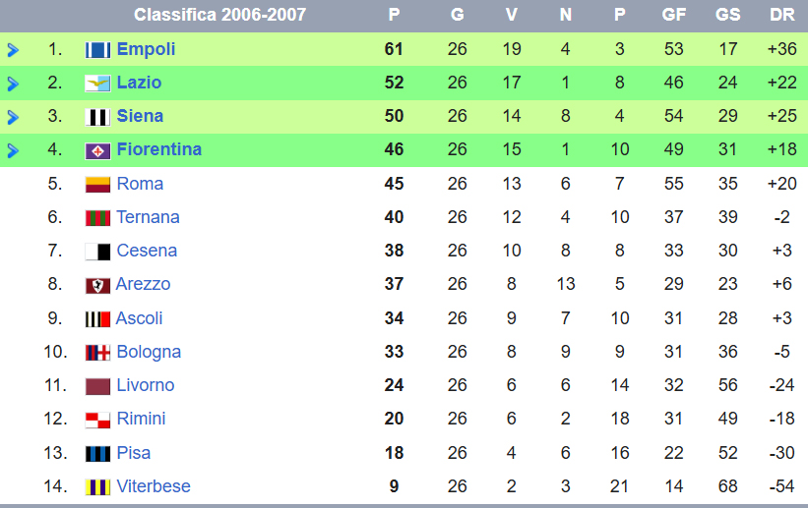Click the Bologna team flag icon
This screenshot has height=508, width=808.
click(x=97, y=353)
